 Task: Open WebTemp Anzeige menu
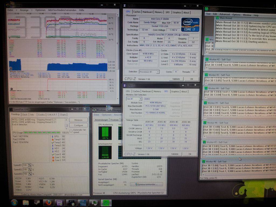click(x=24, y=10)
